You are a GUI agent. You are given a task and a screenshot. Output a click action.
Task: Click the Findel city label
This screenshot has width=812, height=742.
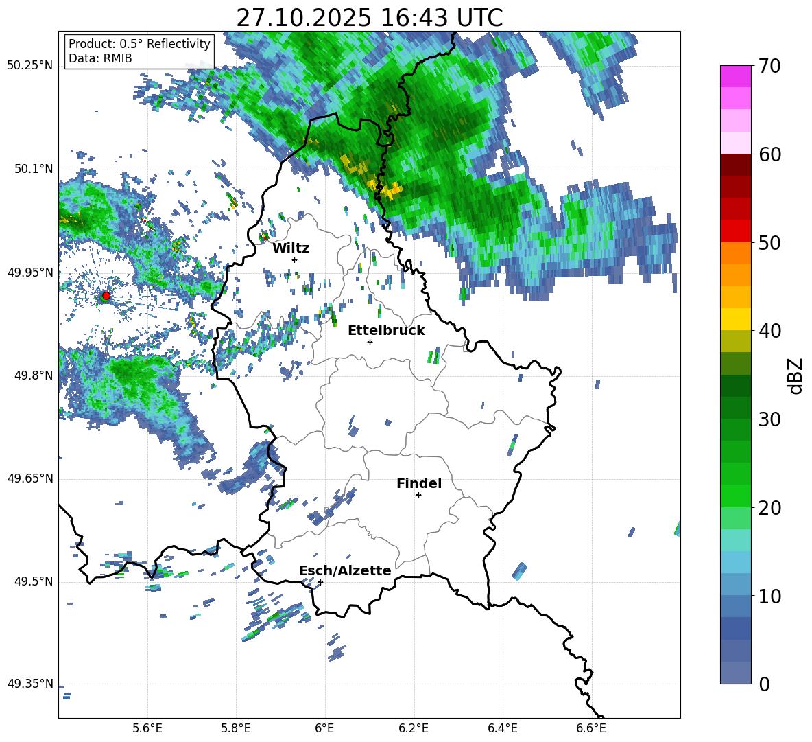pos(419,483)
